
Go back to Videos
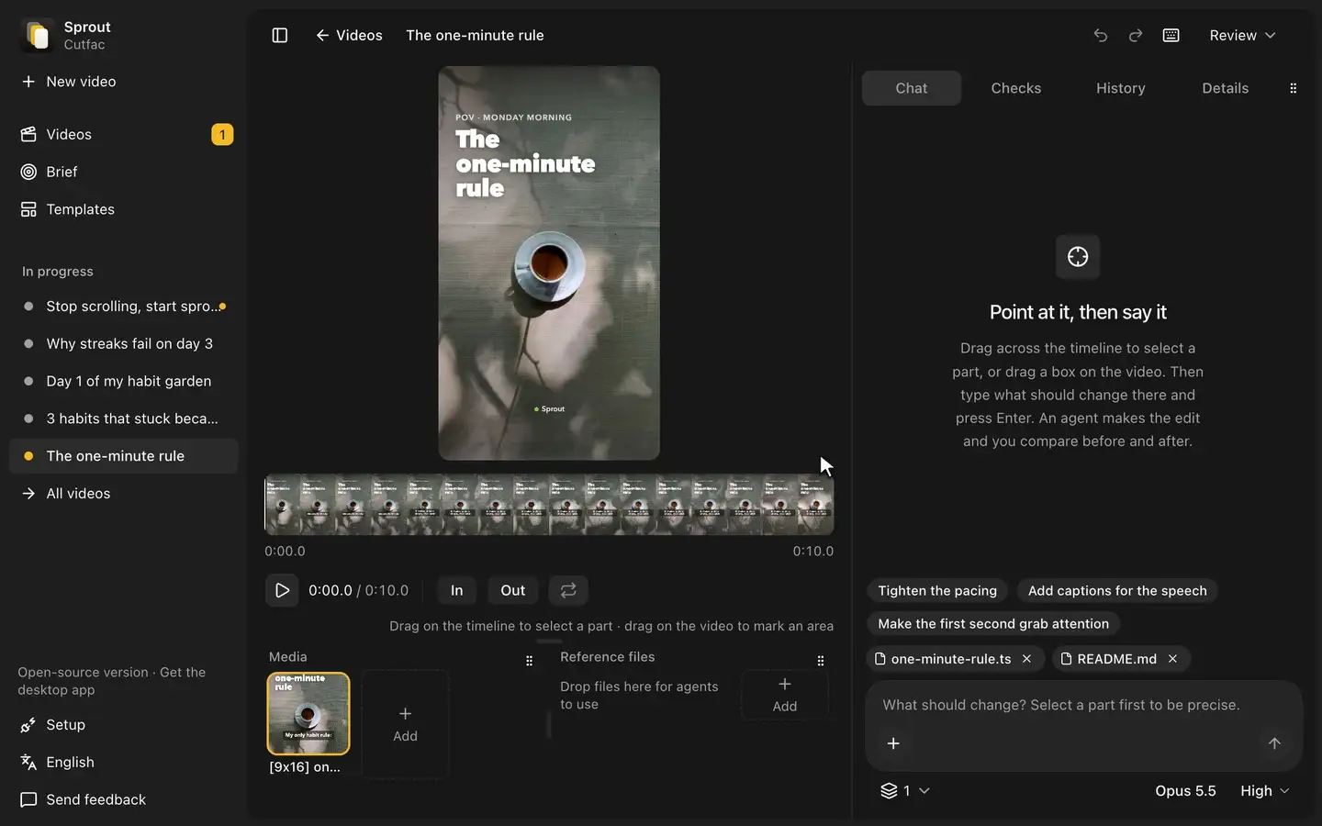tap(349, 35)
